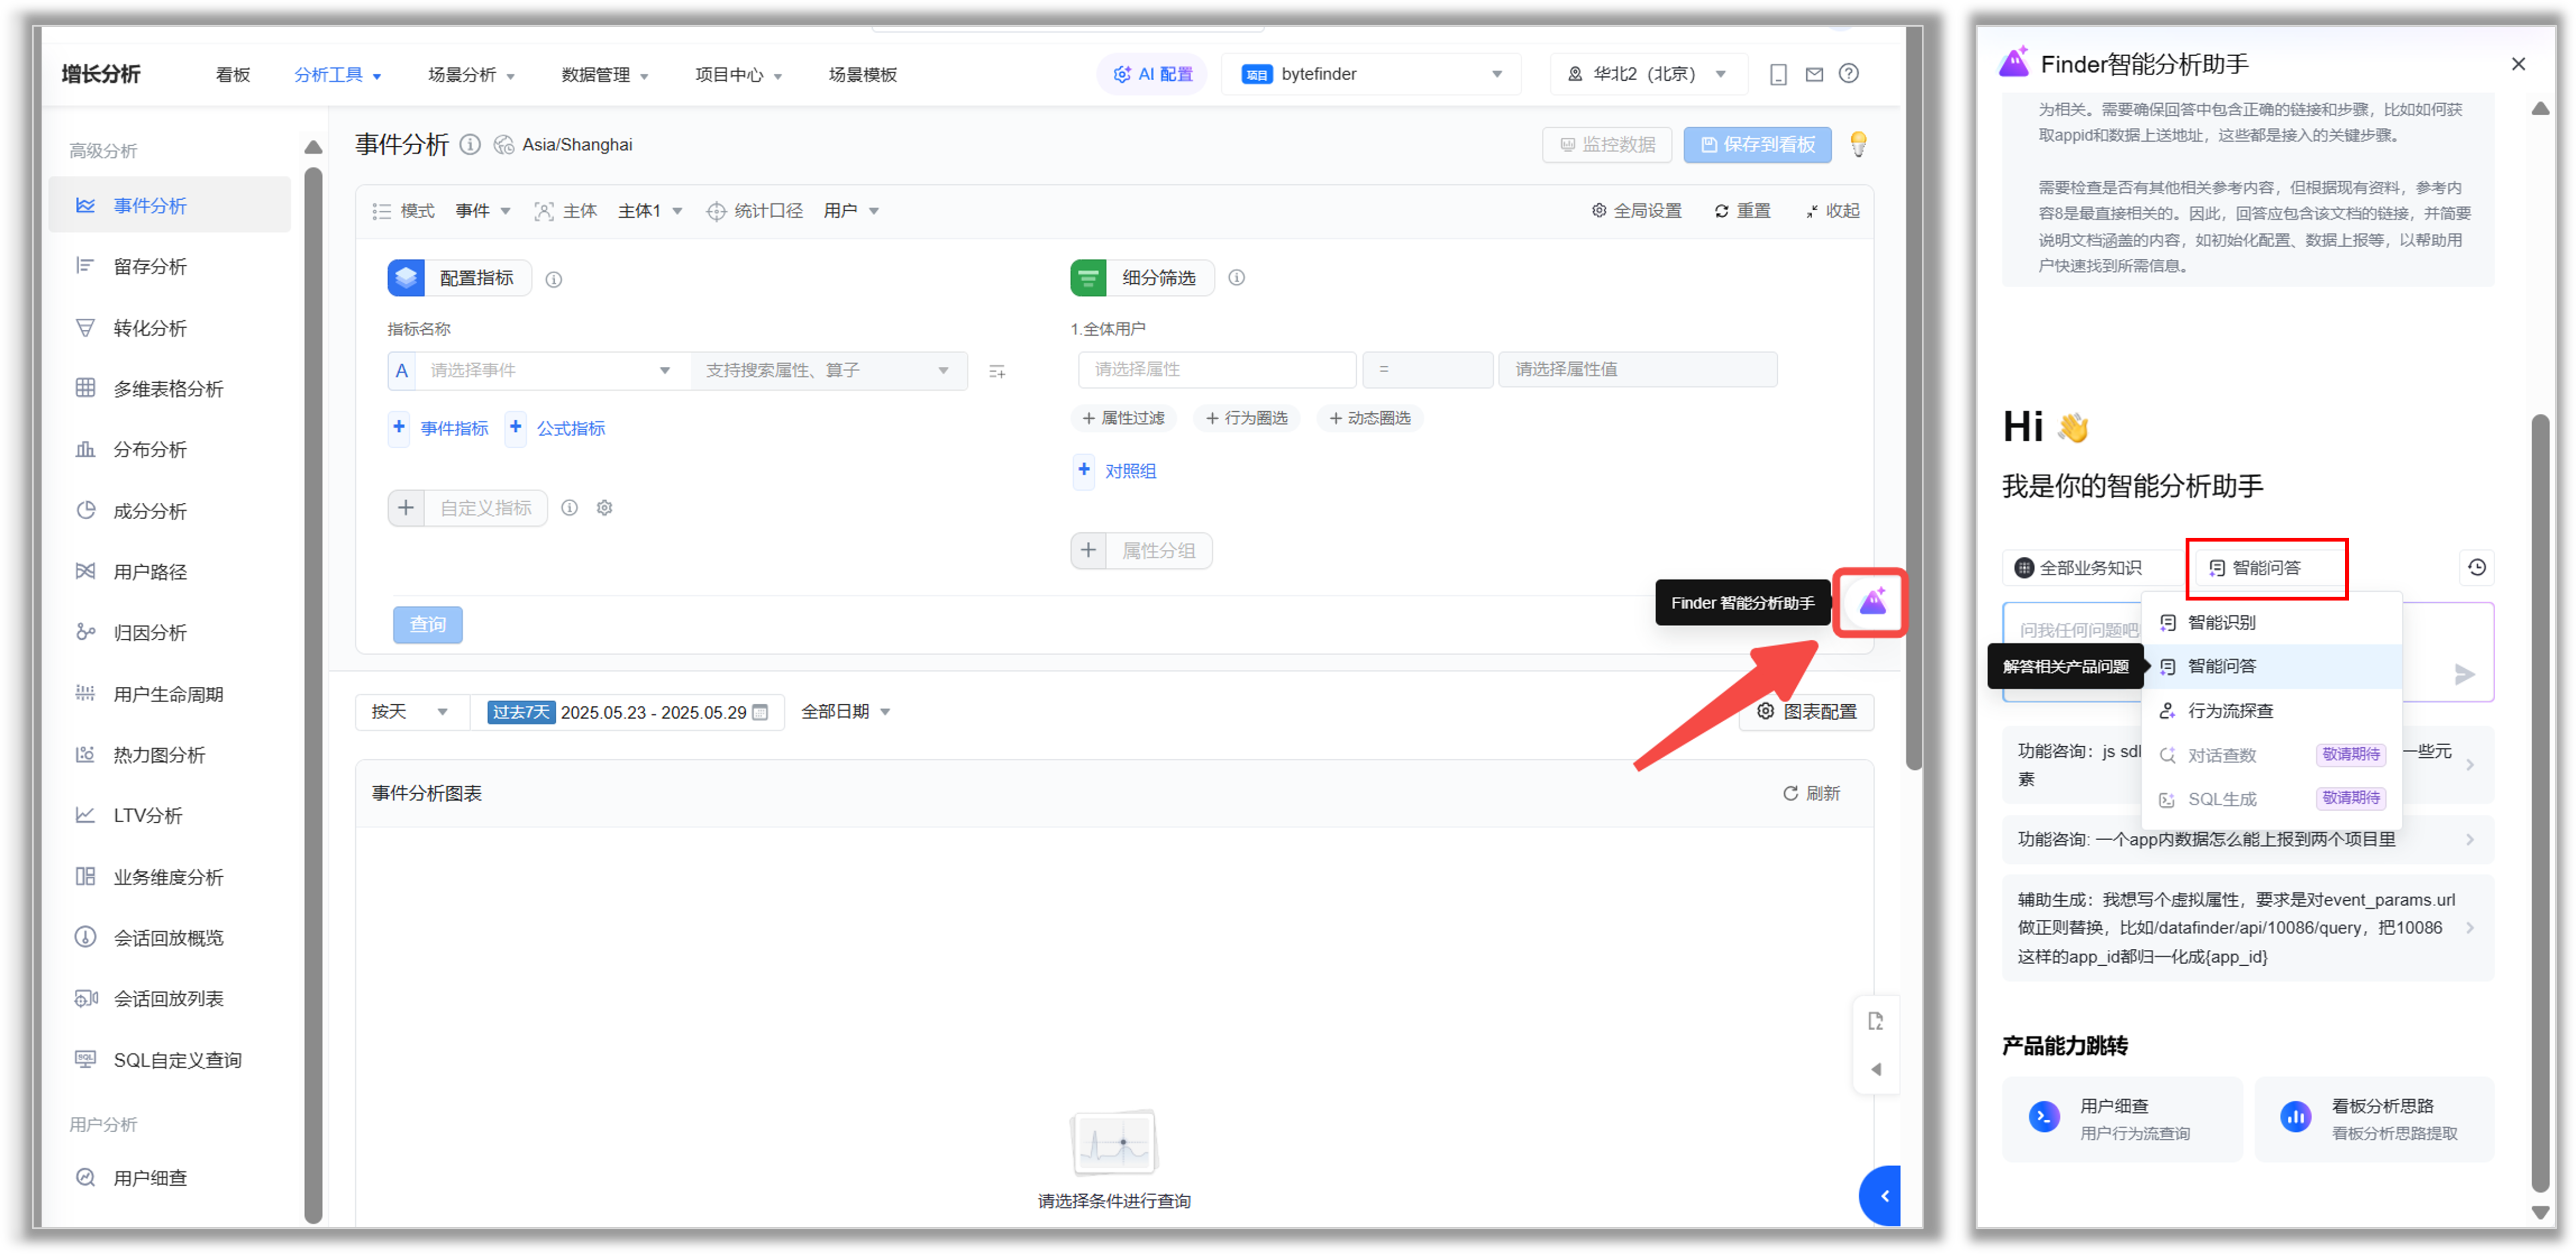The width and height of the screenshot is (2576, 1254).
Task: Open the mail envelope icon
Action: click(x=1814, y=74)
